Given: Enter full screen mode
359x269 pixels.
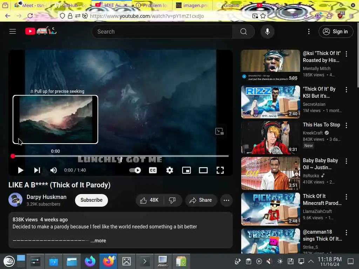Looking at the screenshot, I should pos(220,170).
